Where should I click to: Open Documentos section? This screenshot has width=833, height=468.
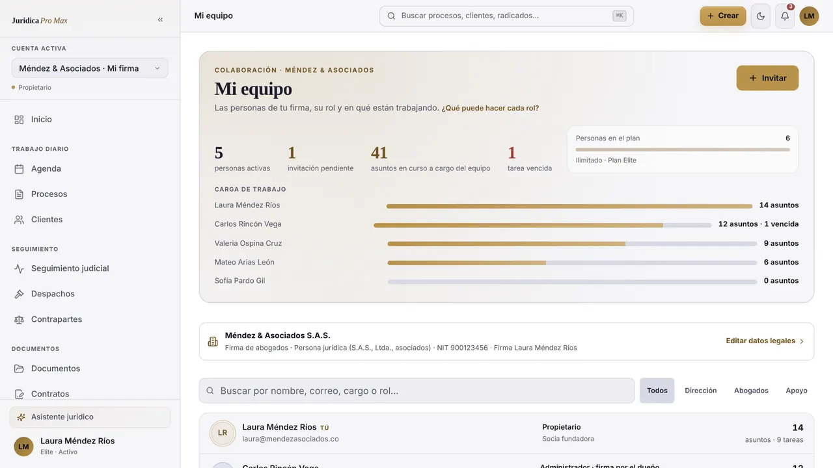tap(90, 369)
